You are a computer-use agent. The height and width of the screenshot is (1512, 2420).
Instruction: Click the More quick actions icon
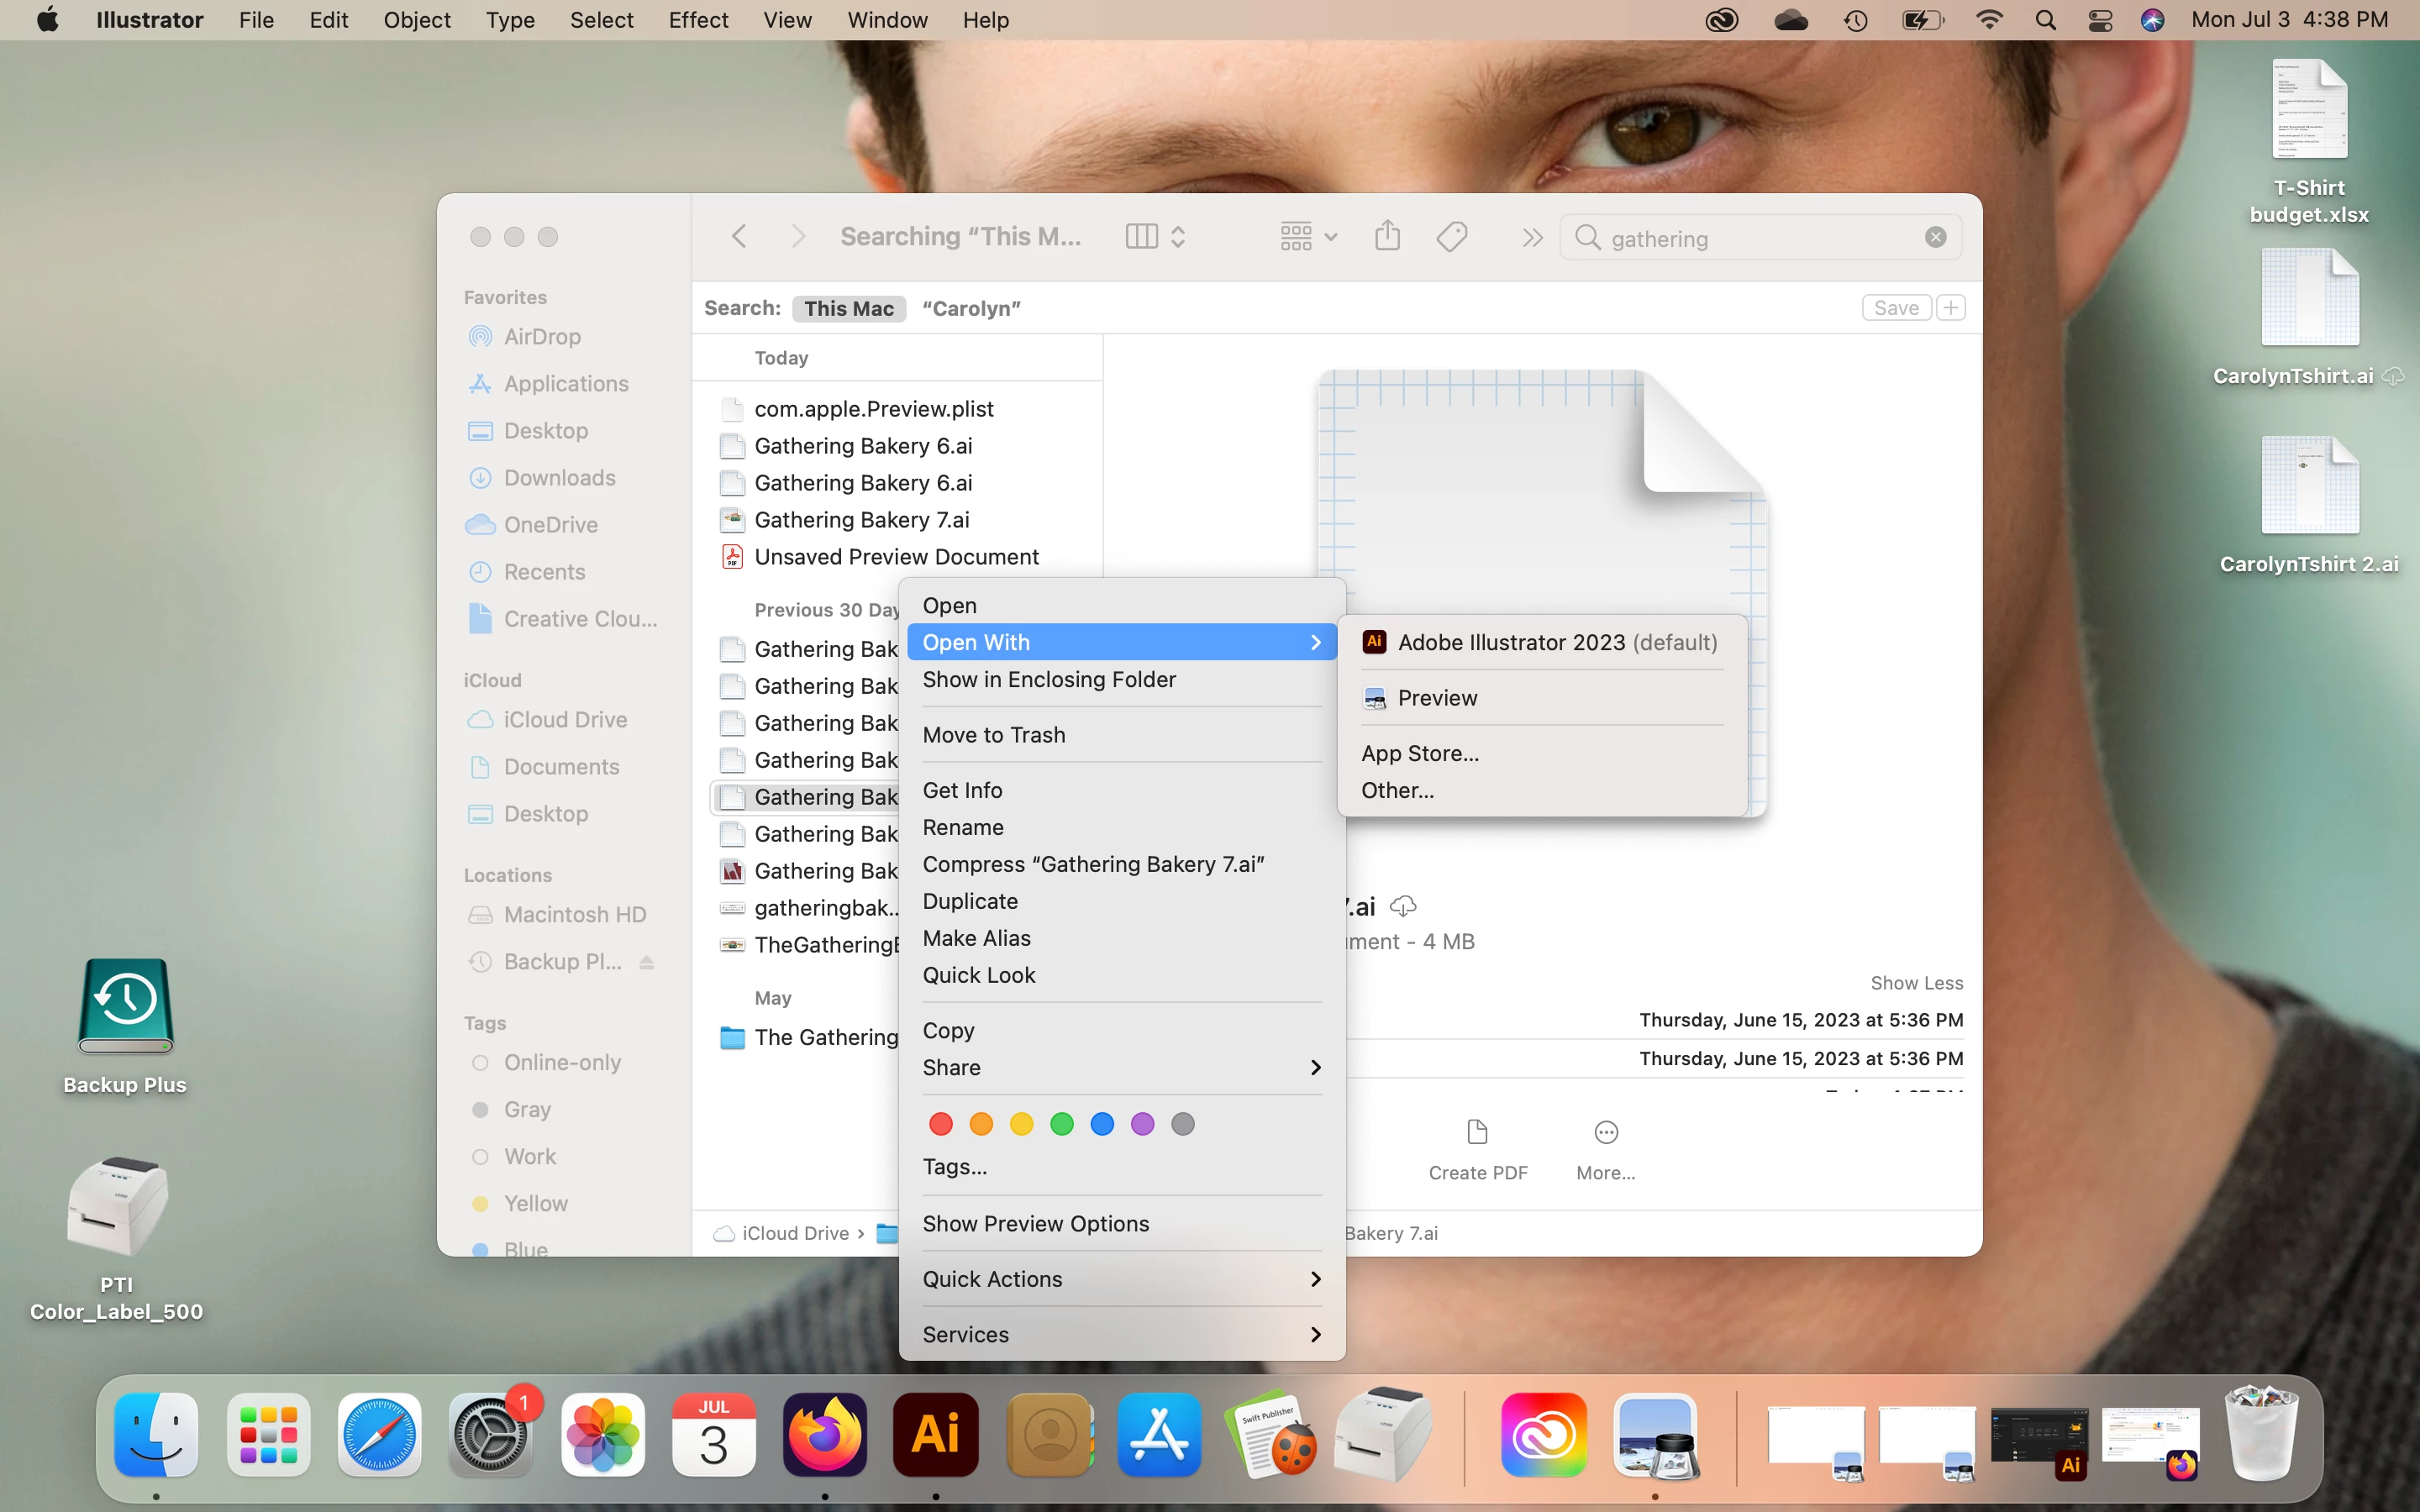click(1605, 1133)
